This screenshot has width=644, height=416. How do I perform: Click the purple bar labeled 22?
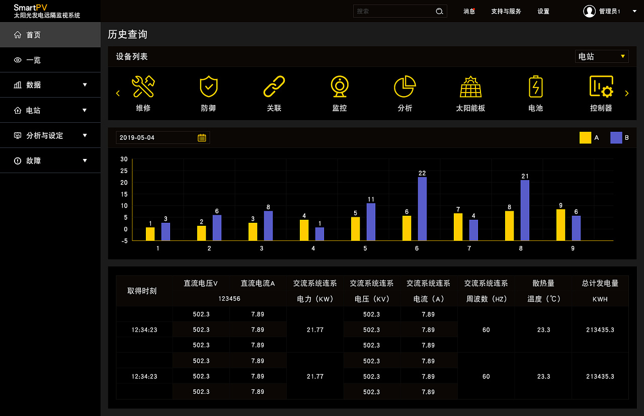(422, 209)
